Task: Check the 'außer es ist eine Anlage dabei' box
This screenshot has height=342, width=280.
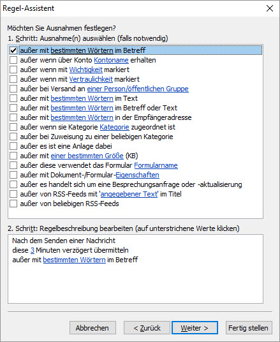Action: click(x=13, y=146)
